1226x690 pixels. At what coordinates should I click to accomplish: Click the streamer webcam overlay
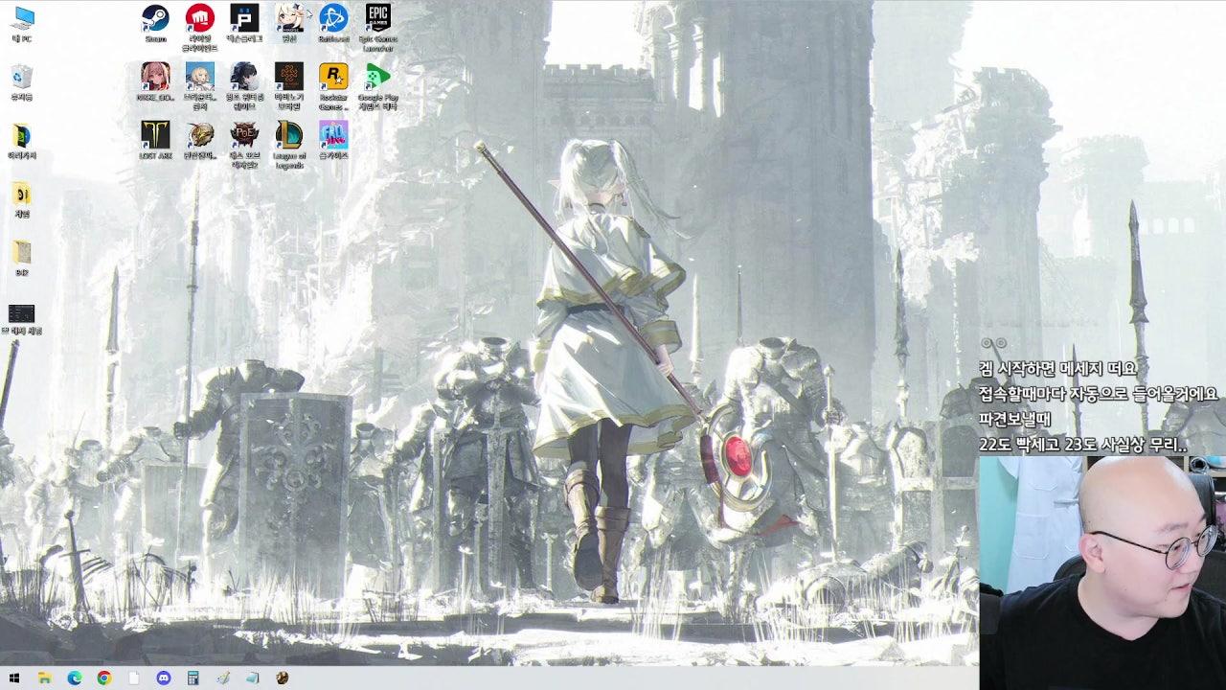(1102, 573)
